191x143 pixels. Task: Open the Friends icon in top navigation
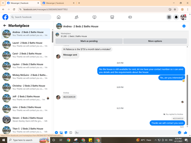tap(76, 17)
